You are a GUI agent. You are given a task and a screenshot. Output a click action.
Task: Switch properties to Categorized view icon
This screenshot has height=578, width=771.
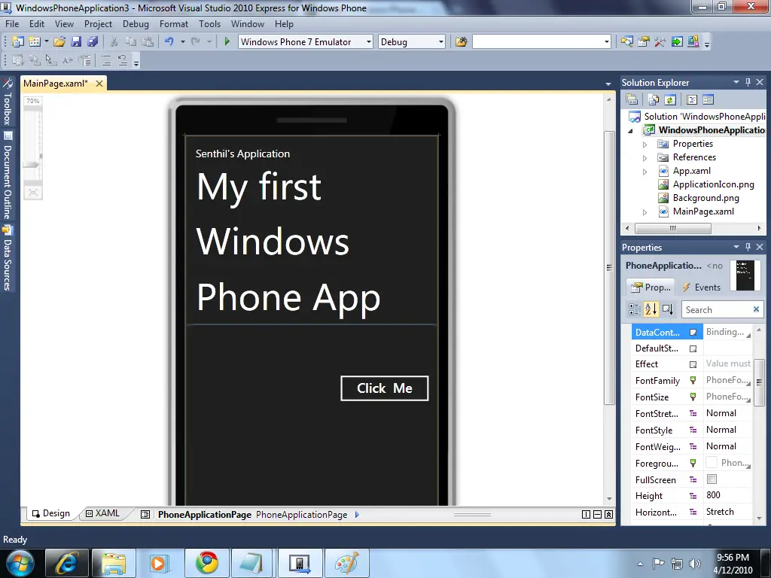[x=634, y=309]
